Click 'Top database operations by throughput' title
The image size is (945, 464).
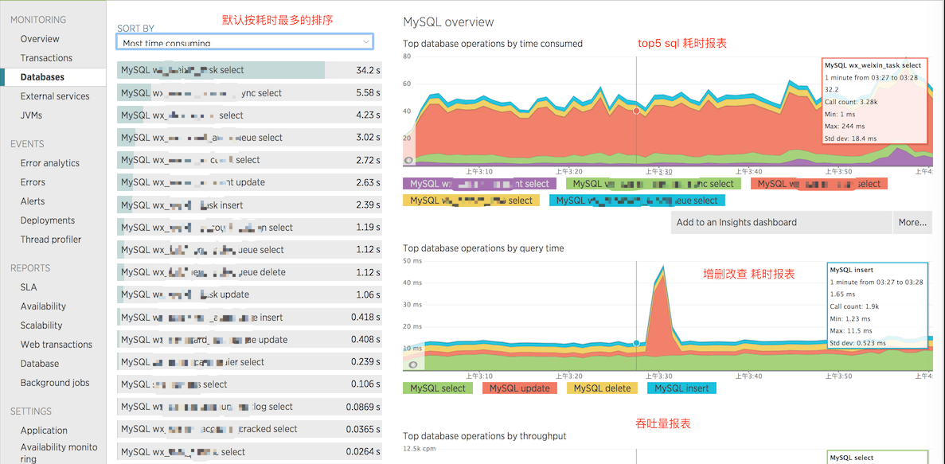coord(485,435)
